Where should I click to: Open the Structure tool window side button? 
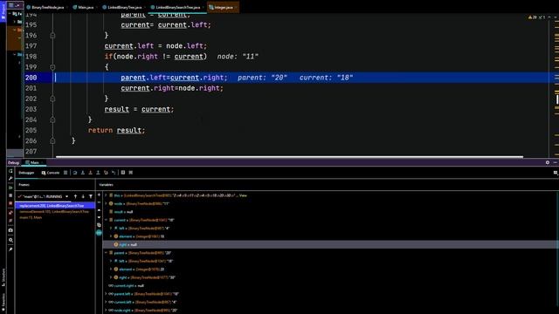point(3,277)
